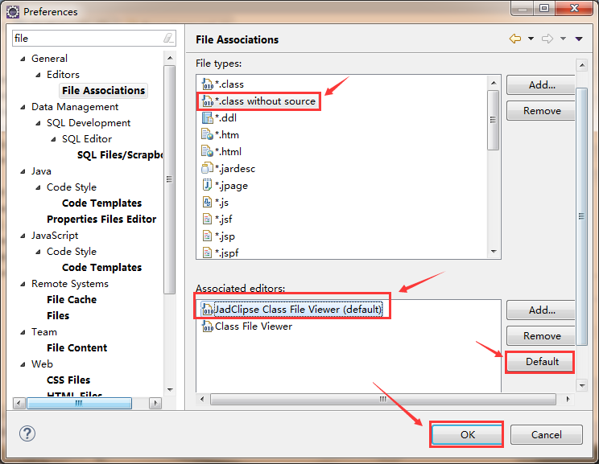Click Add... next to File types
Image resolution: width=599 pixels, height=464 pixels.
click(541, 84)
